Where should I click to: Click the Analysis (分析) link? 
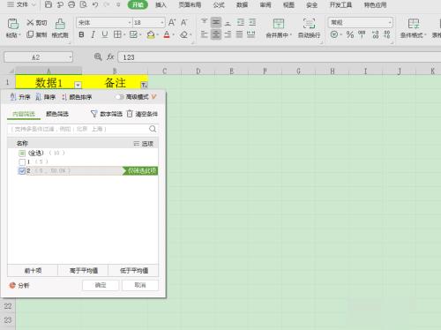(x=19, y=285)
